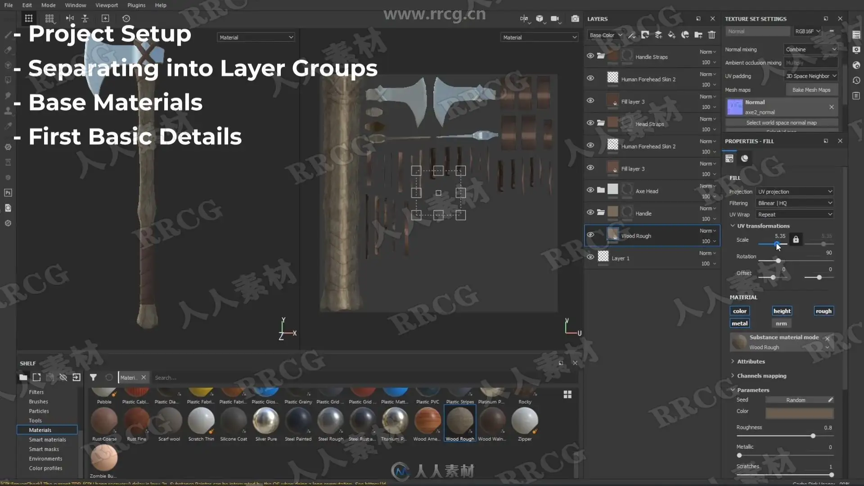This screenshot has height=486, width=864.
Task: Click Bake Mesh Maps button
Action: click(x=811, y=90)
